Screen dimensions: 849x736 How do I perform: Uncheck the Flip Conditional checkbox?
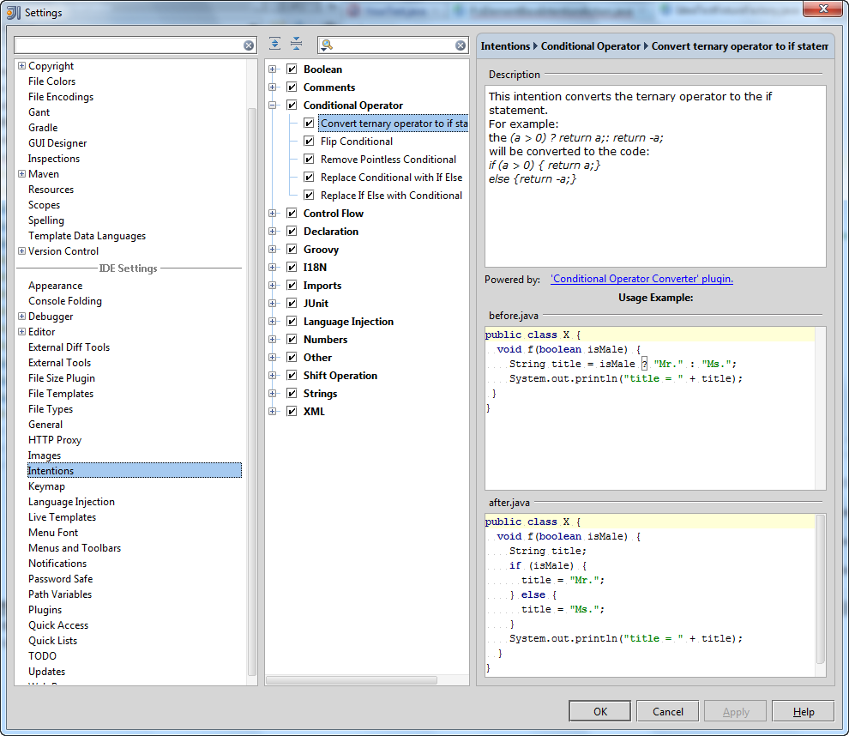[x=309, y=142]
